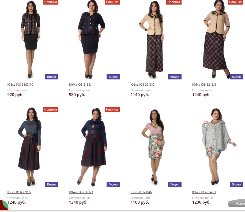Watch video for skirt ЮЗ-3391/3
The height and width of the screenshot is (212, 245).
click(x=113, y=184)
